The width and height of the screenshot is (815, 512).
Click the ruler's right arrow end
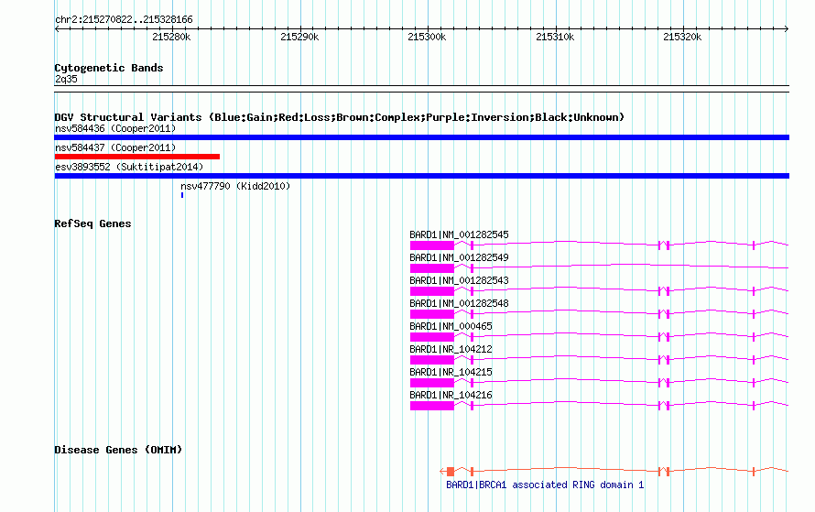[x=787, y=29]
